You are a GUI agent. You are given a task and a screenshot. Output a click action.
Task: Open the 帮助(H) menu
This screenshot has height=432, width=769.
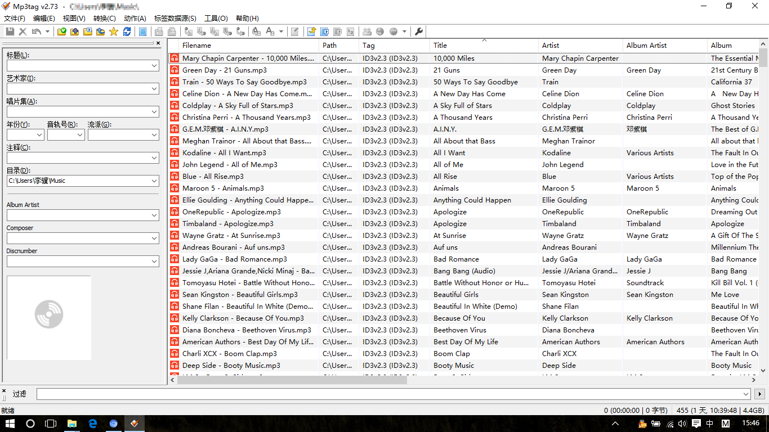[x=247, y=19]
